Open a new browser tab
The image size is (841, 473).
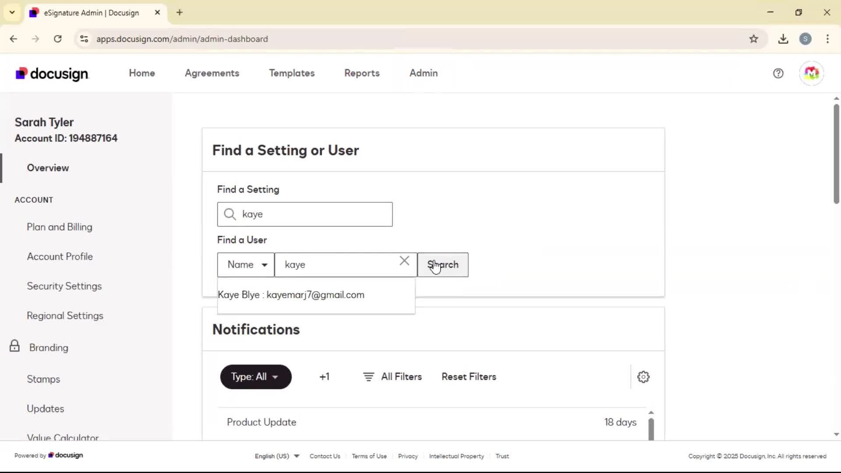coord(180,12)
